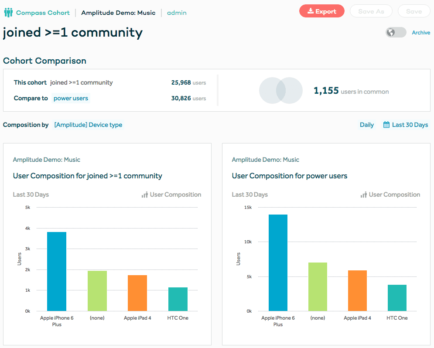Click the Compass Cohort people logo icon
This screenshot has width=434, height=348.
tap(8, 12)
